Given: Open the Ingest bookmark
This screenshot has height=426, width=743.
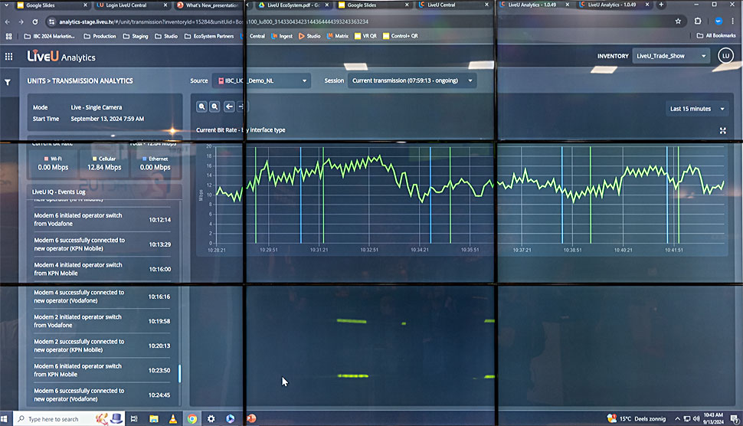Looking at the screenshot, I should click(282, 36).
